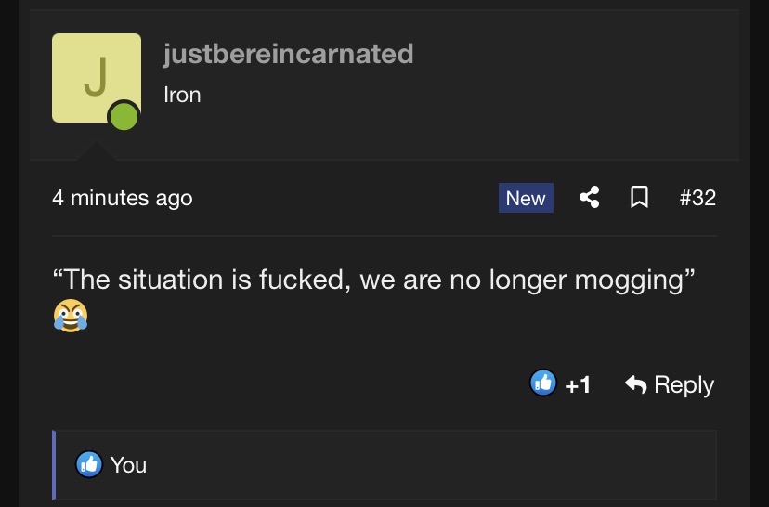Click the quoted post message text
Screen dimensions: 769x507
pyautogui.click(x=375, y=279)
